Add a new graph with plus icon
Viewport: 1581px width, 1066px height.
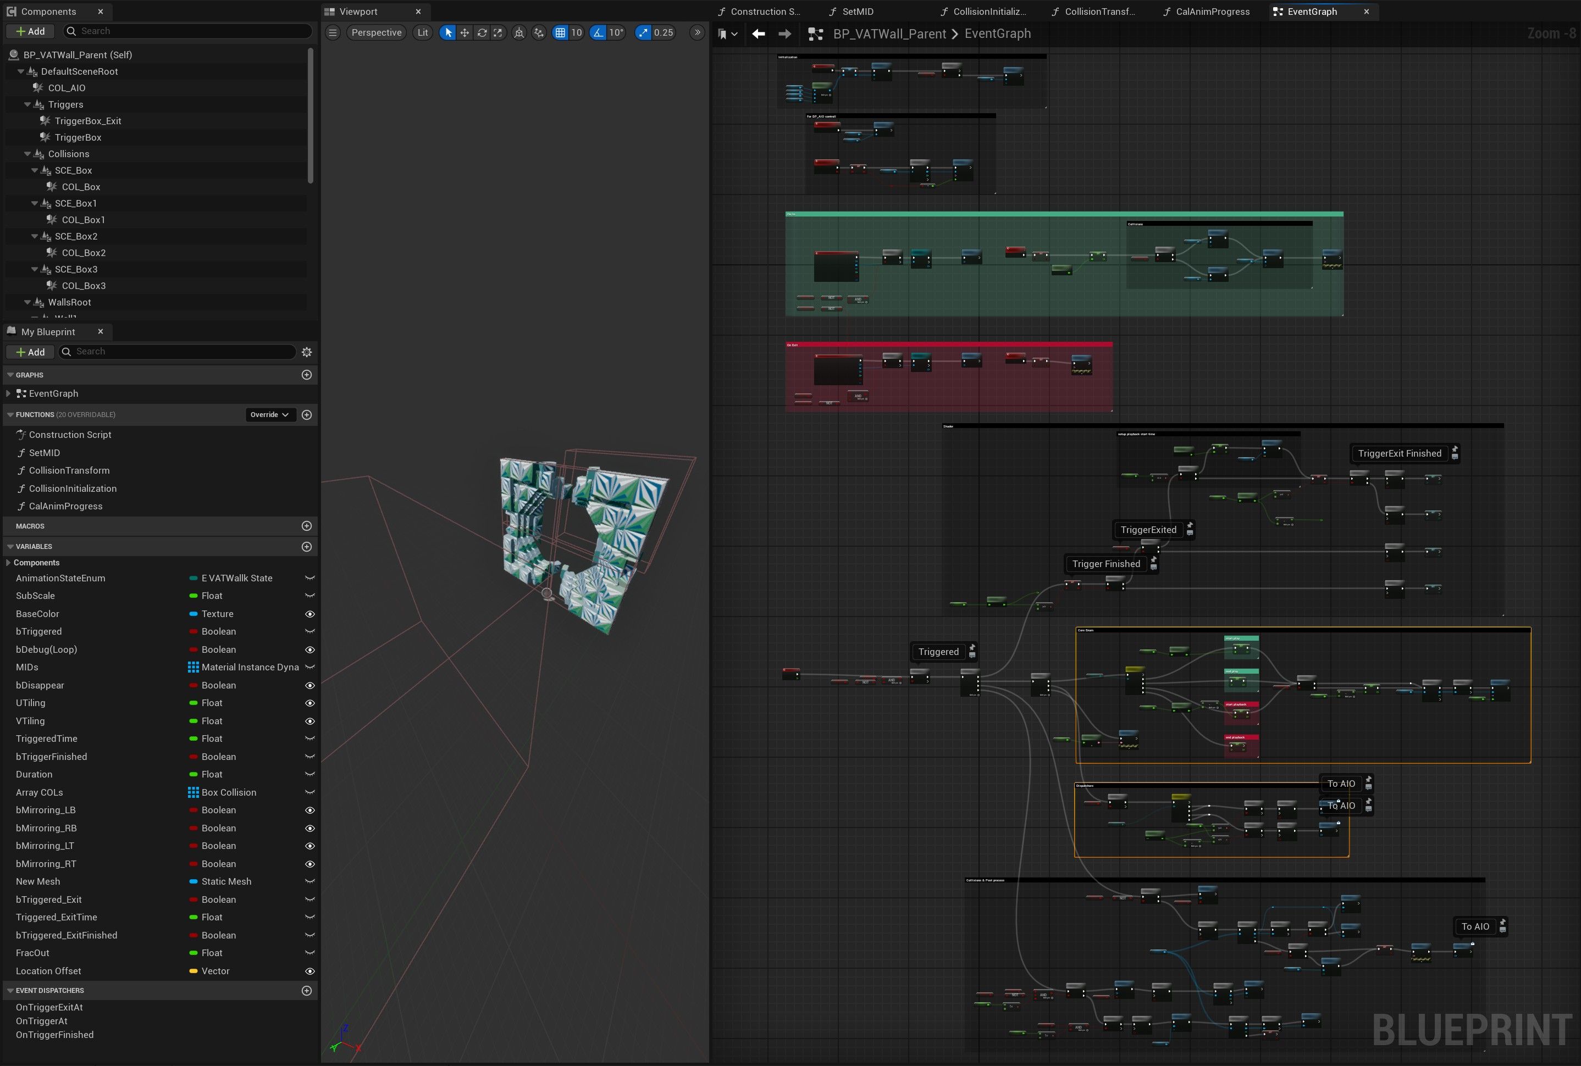[307, 375]
